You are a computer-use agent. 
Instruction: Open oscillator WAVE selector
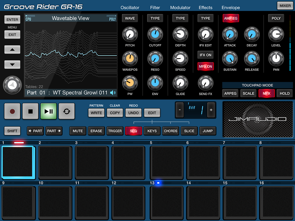(x=130, y=18)
